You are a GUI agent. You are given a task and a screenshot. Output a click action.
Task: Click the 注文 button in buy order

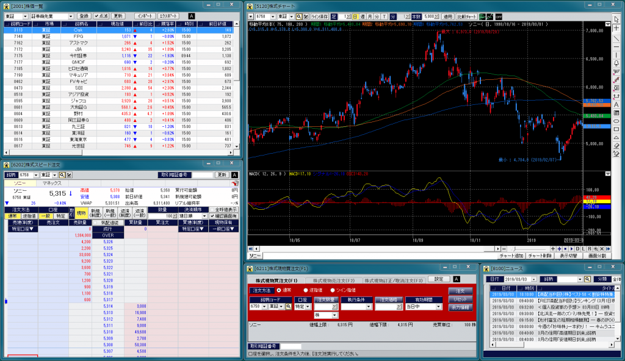(x=460, y=291)
